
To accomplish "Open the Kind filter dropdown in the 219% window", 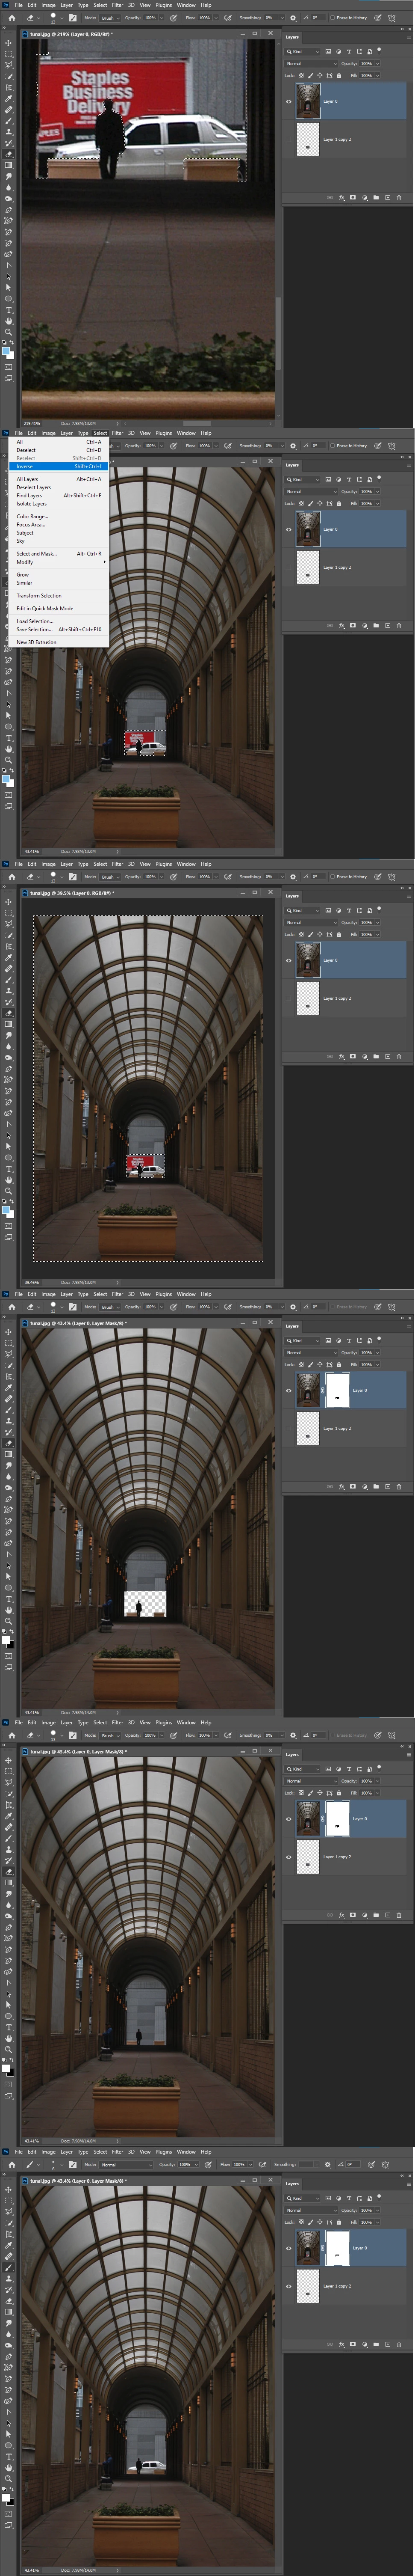I will (302, 52).
